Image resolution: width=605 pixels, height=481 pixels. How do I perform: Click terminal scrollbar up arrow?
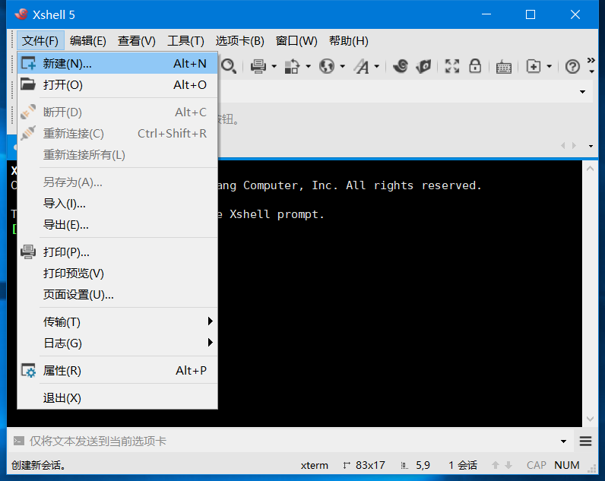[590, 168]
